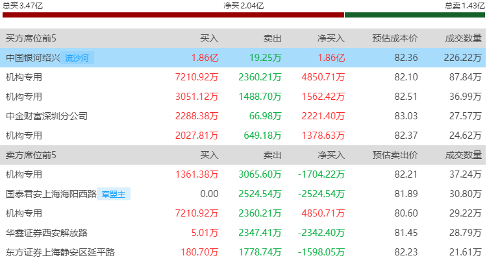Click 总买 3.47亿 label
This screenshot has height=260, width=487.
[x=23, y=5]
